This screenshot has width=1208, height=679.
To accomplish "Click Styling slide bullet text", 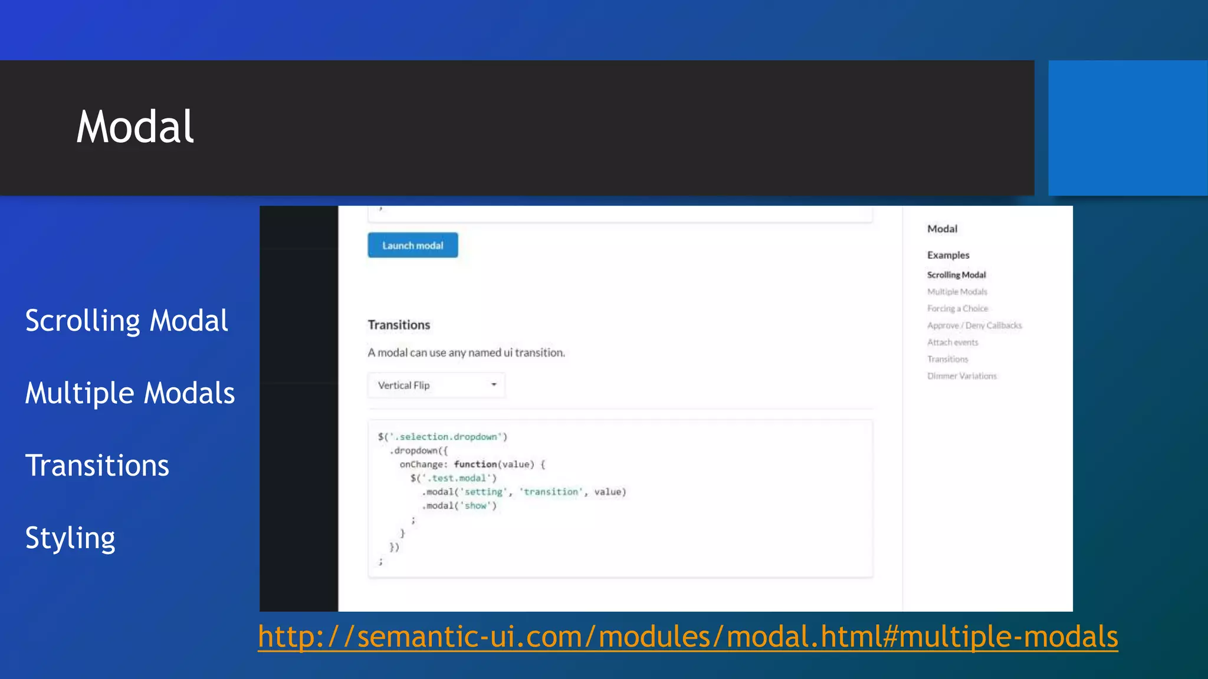I will click(x=70, y=538).
